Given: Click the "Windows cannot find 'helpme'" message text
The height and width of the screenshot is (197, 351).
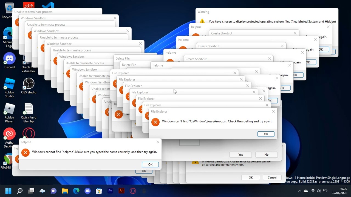Looking at the screenshot, I should point(94,152).
